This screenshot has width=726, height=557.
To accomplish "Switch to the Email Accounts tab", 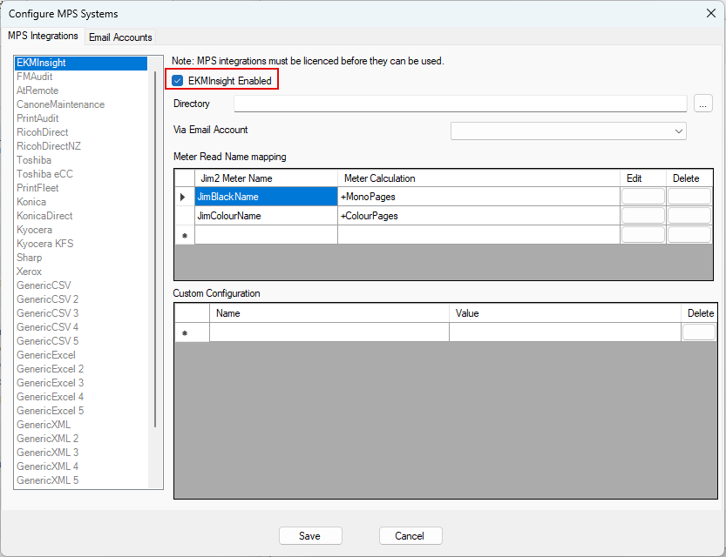I will point(120,37).
